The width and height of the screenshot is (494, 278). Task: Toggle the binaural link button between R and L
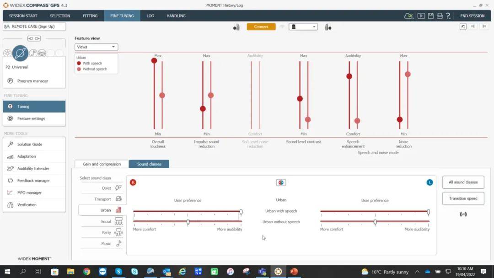[281, 182]
